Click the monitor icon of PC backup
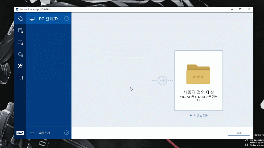This screenshot has height=148, width=264. coord(32,19)
